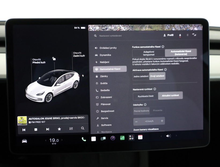Raise volume with right chevron
This screenshot has width=220, height=167.
pyautogui.click(x=176, y=136)
